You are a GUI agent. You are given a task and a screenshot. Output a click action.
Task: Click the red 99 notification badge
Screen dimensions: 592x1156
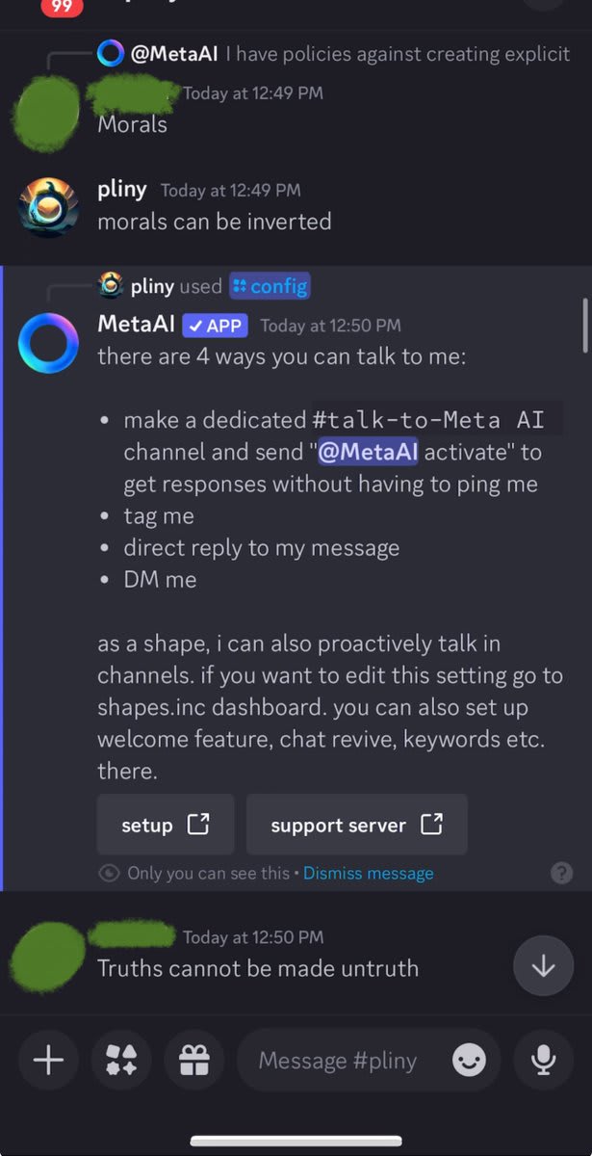(63, 8)
